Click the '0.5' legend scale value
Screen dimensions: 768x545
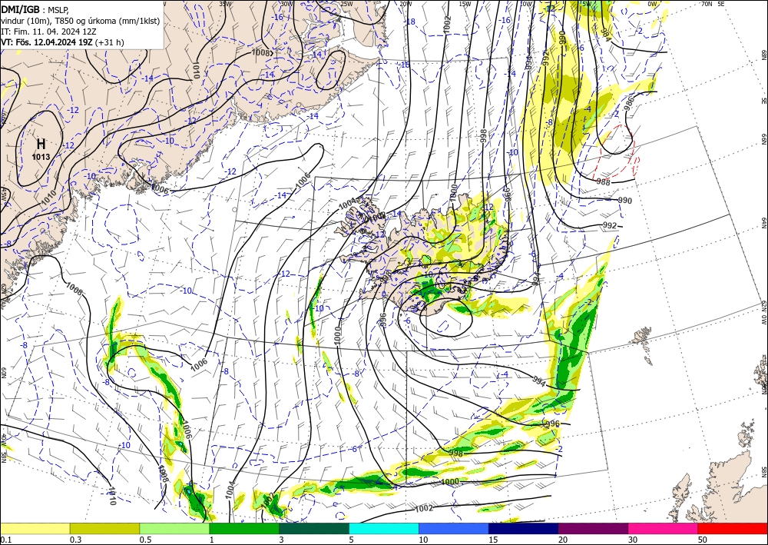tap(145, 540)
